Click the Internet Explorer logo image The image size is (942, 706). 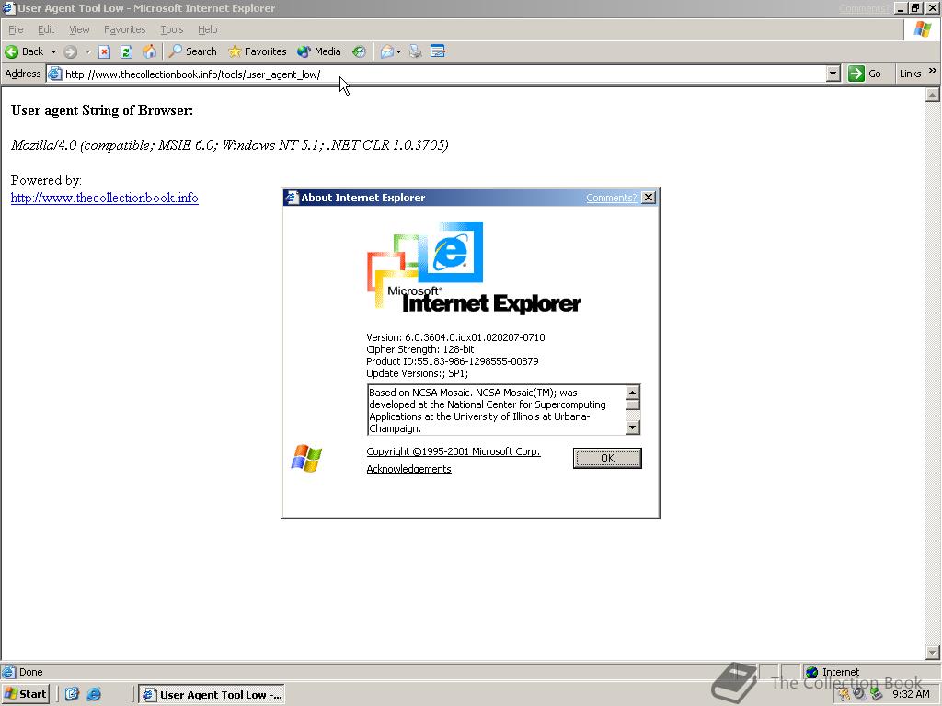click(x=474, y=268)
